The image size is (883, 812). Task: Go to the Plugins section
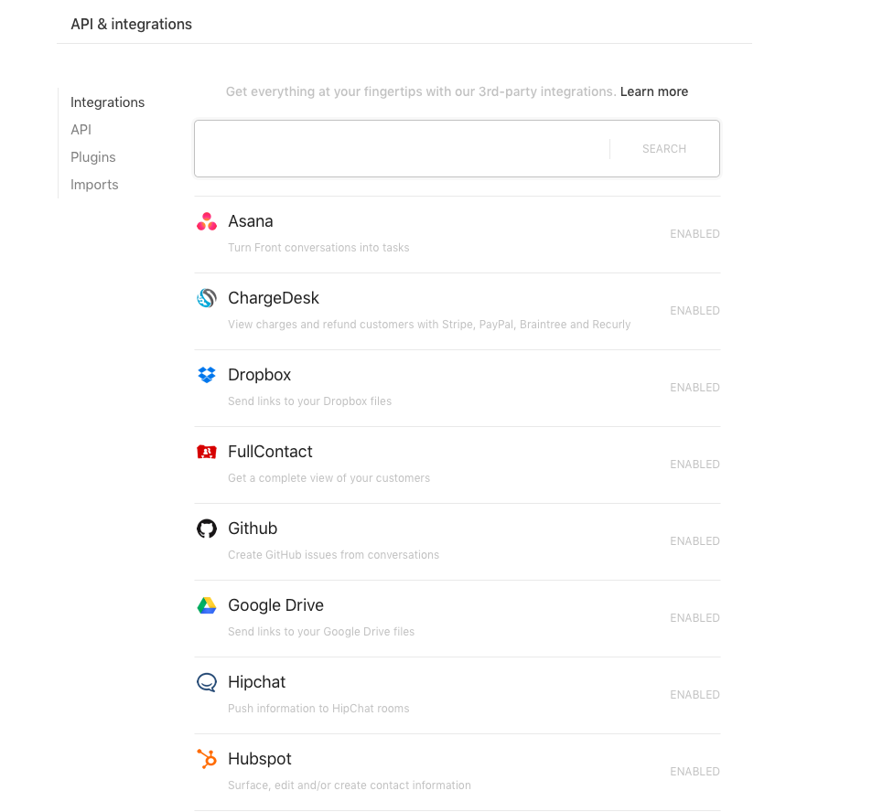[x=93, y=157]
